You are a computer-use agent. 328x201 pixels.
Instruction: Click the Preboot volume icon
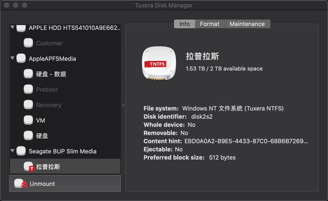28,89
